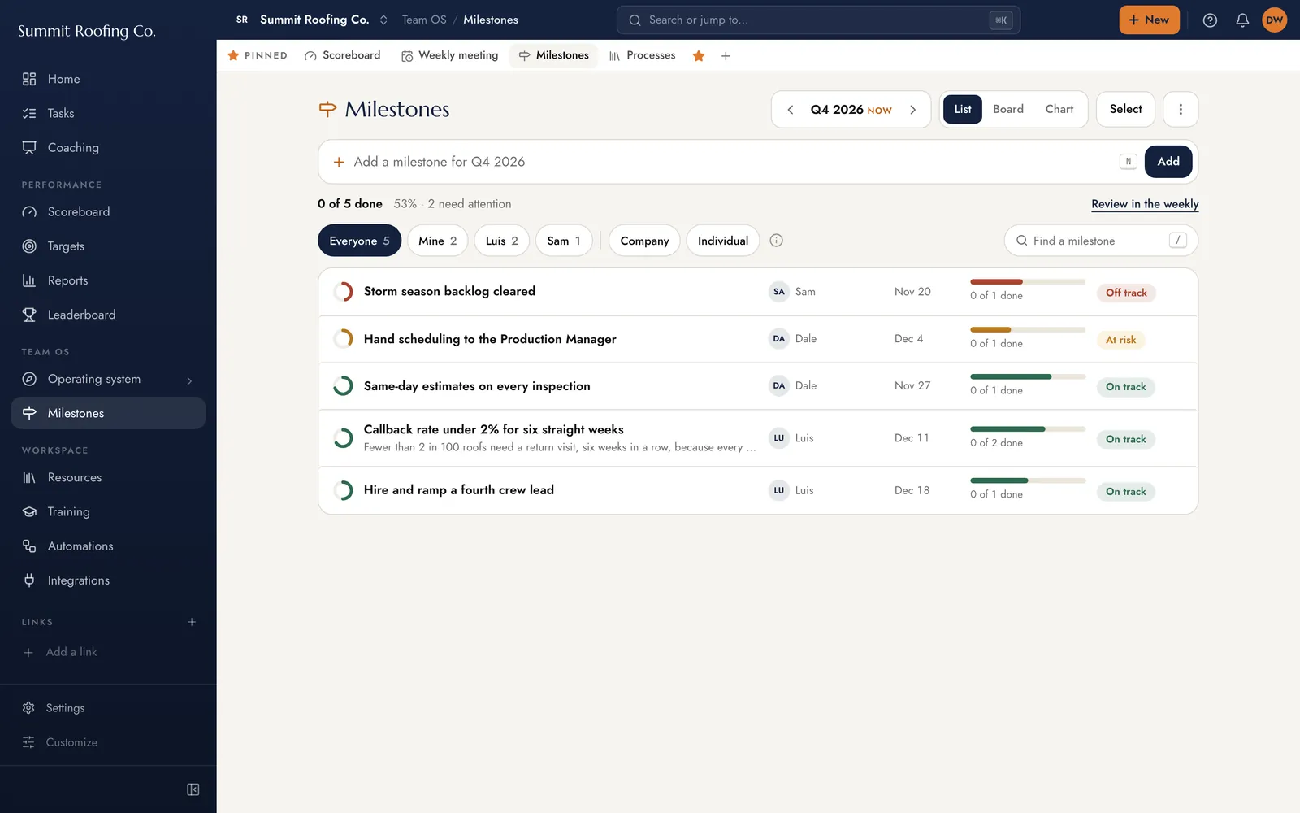
Task: Focus the Find a milestone search field
Action: [x=1101, y=241]
